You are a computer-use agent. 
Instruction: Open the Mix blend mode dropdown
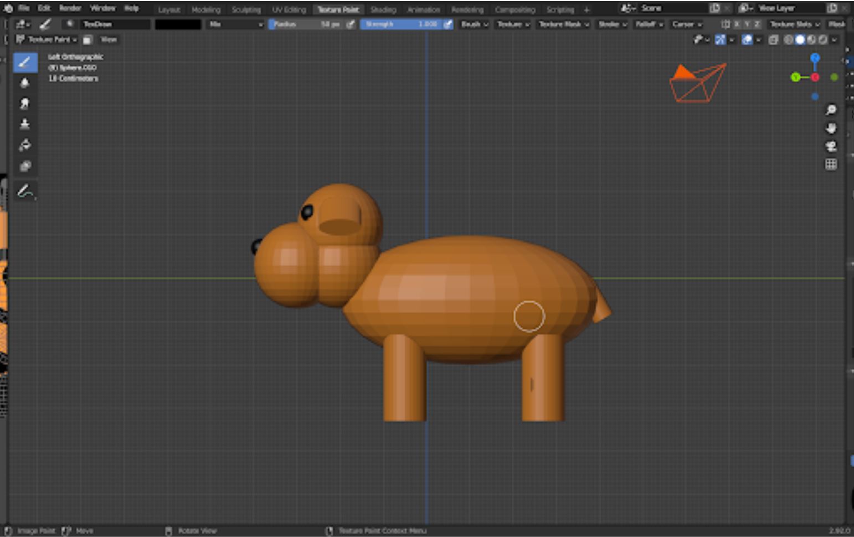235,24
